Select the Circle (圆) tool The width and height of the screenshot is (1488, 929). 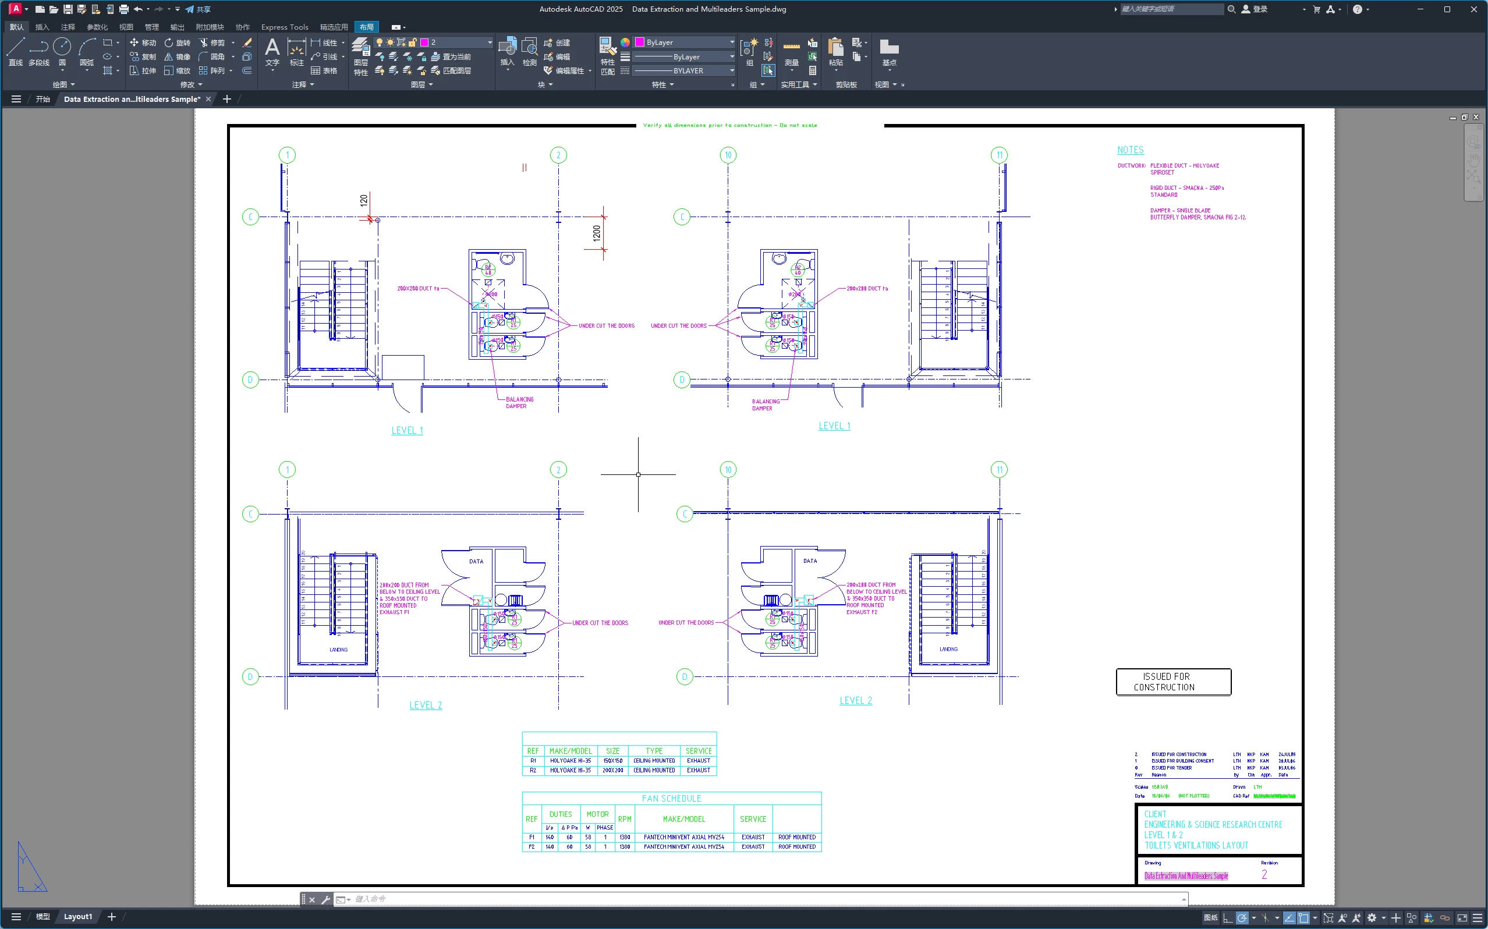(x=62, y=52)
